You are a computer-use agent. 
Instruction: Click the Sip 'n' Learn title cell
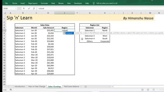pos(19,18)
